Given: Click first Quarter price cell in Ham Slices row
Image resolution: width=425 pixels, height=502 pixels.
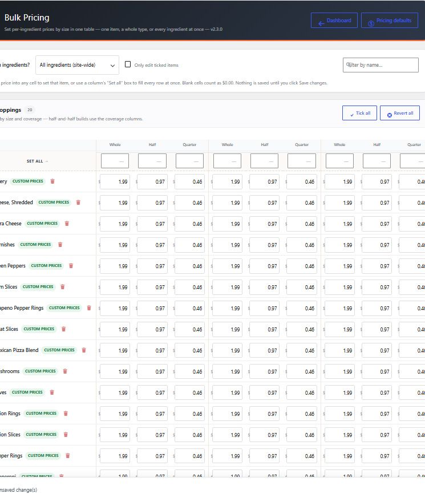Looking at the screenshot, I should (x=189, y=287).
